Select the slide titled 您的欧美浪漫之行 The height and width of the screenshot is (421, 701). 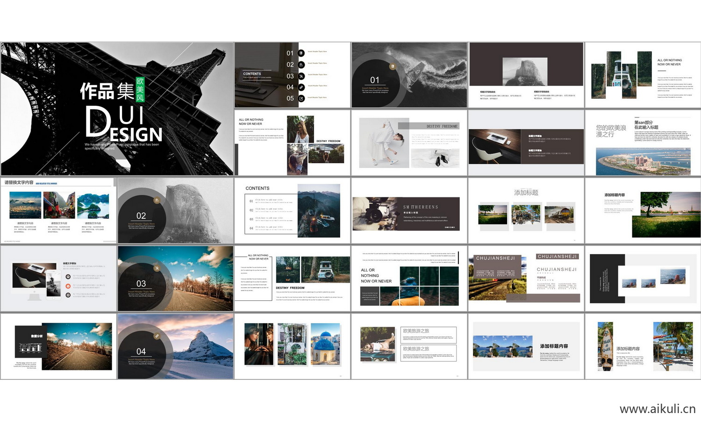pos(643,142)
